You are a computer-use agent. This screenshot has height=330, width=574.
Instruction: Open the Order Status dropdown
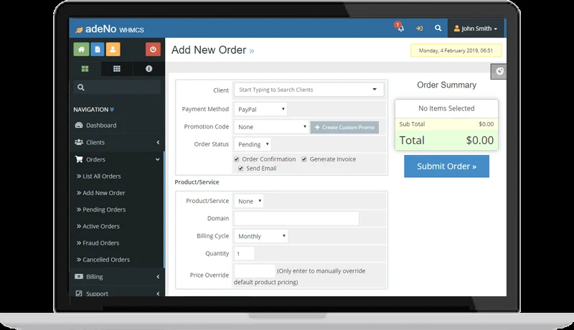253,144
